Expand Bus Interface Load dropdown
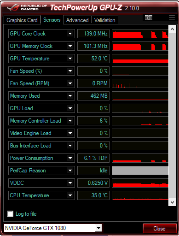Image resolution: width=179 pixels, height=236 pixels. pyautogui.click(x=70, y=146)
